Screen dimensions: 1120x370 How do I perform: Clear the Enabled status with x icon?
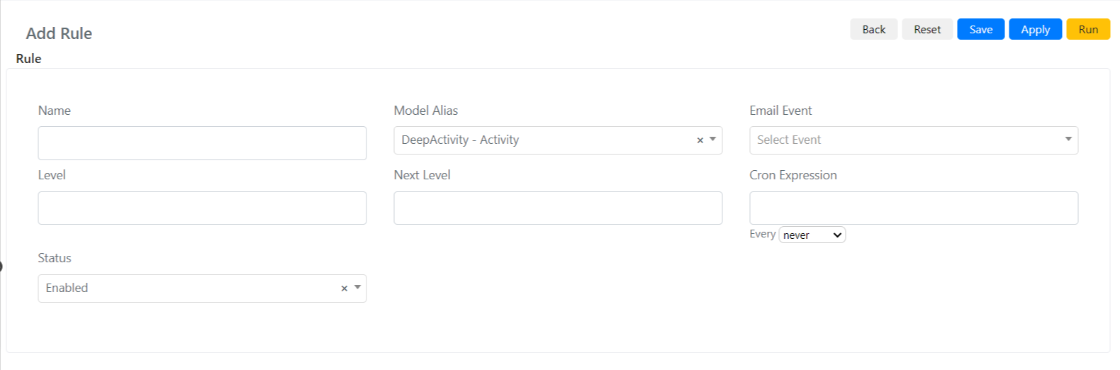click(x=344, y=288)
